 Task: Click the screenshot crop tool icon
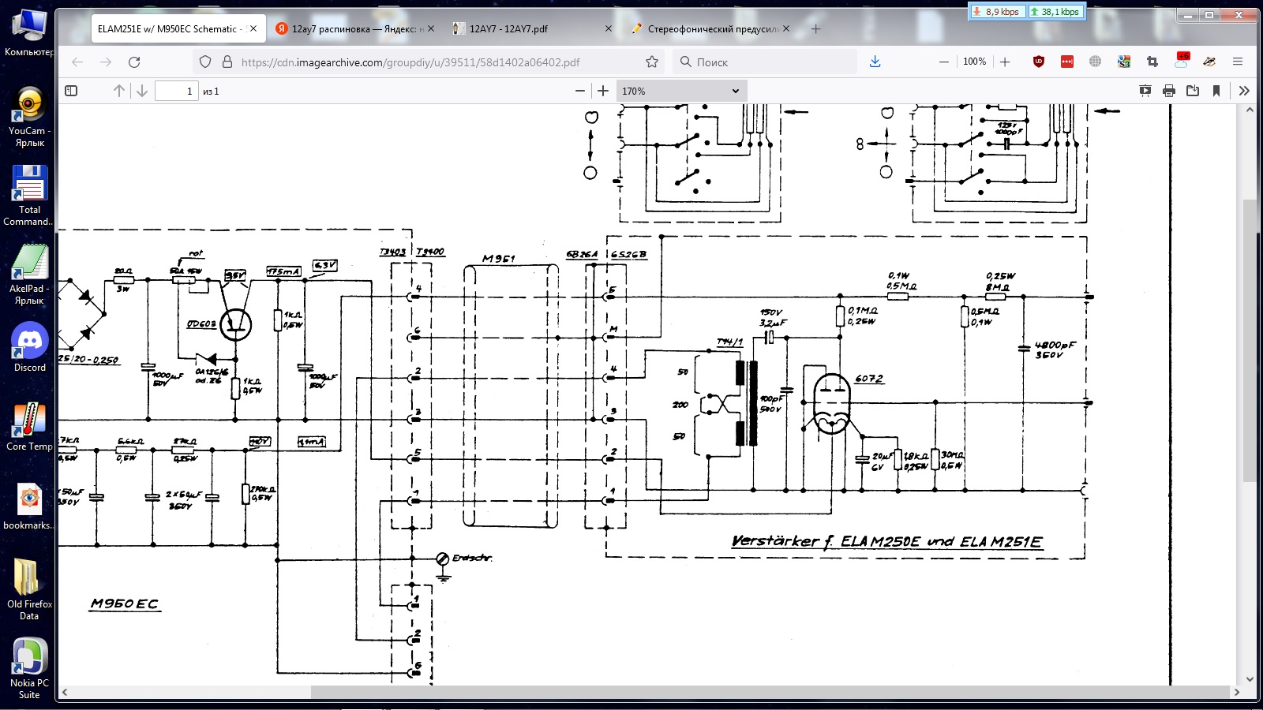(x=1152, y=62)
